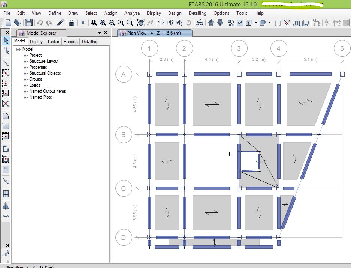Click the Rubber Band Zoom icon
This screenshot has height=268, width=351.
94,23
